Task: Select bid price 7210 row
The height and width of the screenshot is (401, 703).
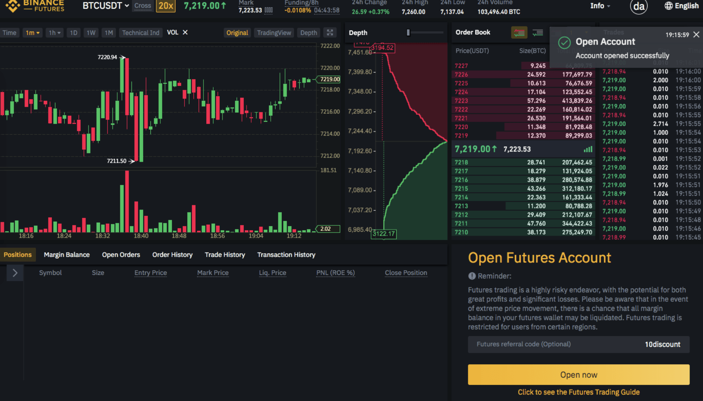Action: (523, 232)
